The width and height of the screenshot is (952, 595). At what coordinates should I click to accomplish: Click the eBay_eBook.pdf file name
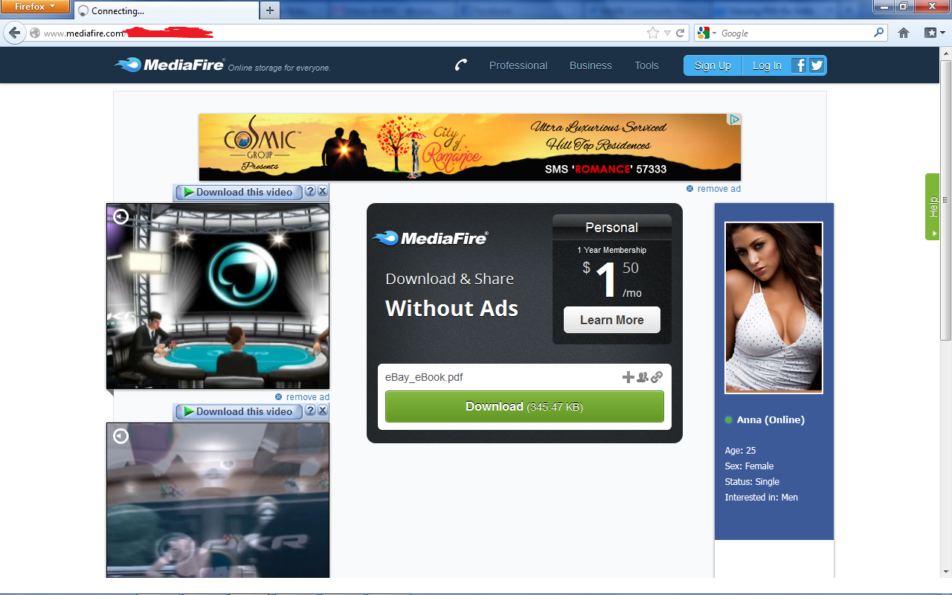point(424,377)
